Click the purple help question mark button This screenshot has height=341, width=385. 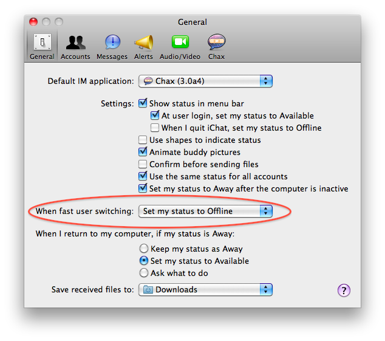(x=344, y=291)
